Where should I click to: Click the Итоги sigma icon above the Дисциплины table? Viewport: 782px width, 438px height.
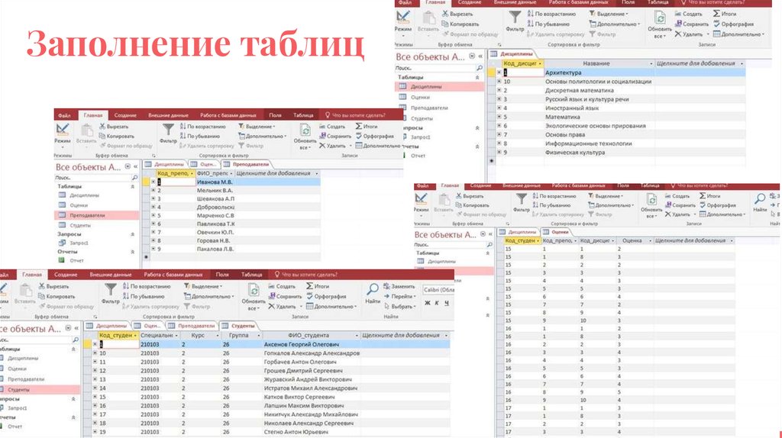click(x=713, y=14)
